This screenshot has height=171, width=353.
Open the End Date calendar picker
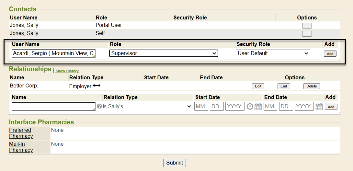point(319,107)
